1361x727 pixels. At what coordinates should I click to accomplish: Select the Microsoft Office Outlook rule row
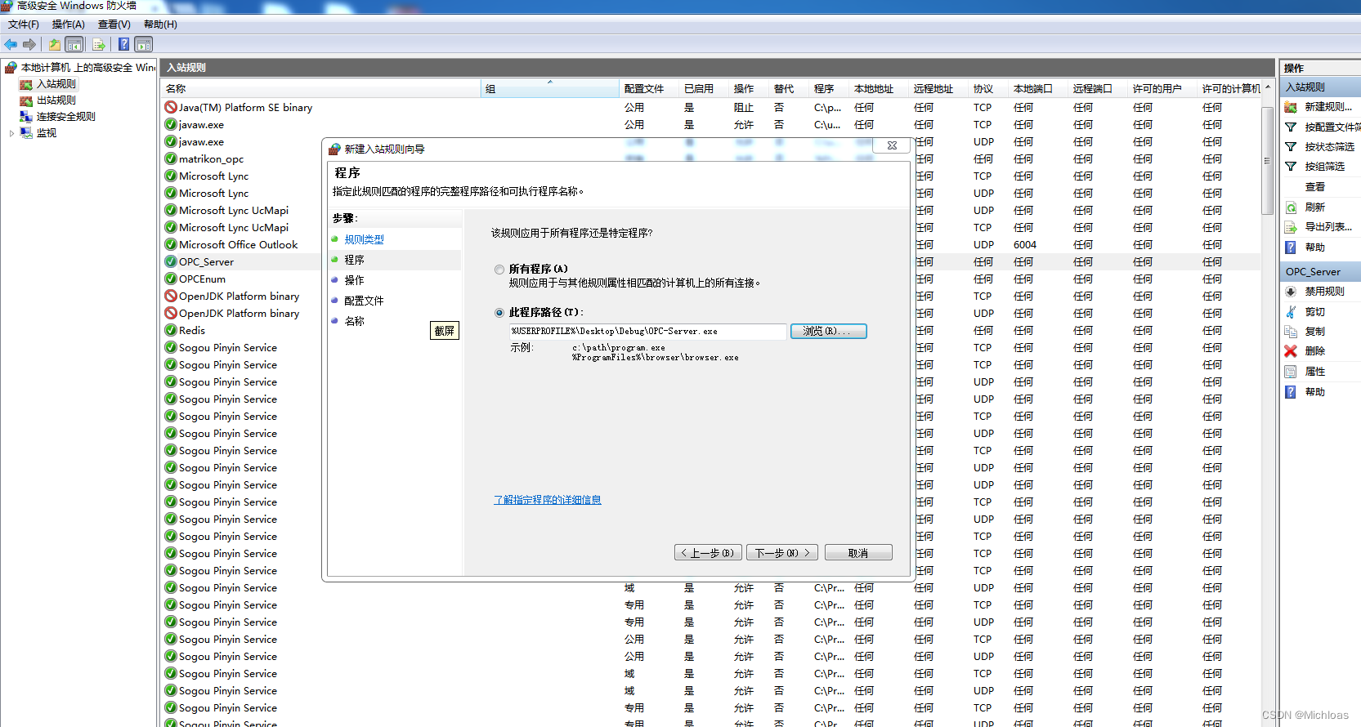click(x=239, y=244)
